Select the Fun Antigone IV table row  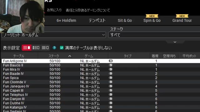pos(101,61)
